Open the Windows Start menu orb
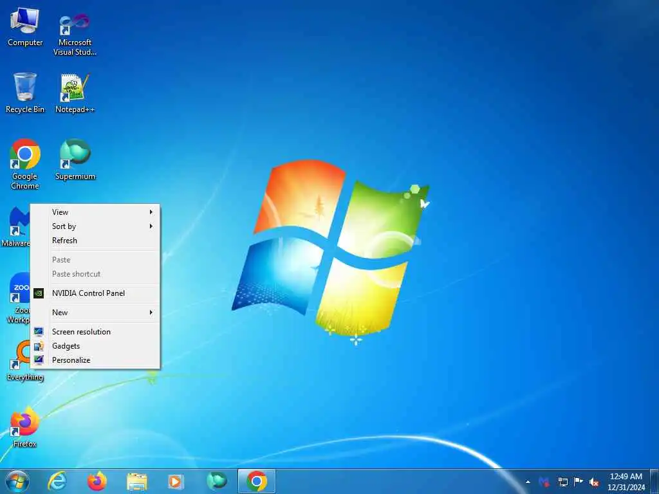659x494 pixels. click(x=17, y=481)
